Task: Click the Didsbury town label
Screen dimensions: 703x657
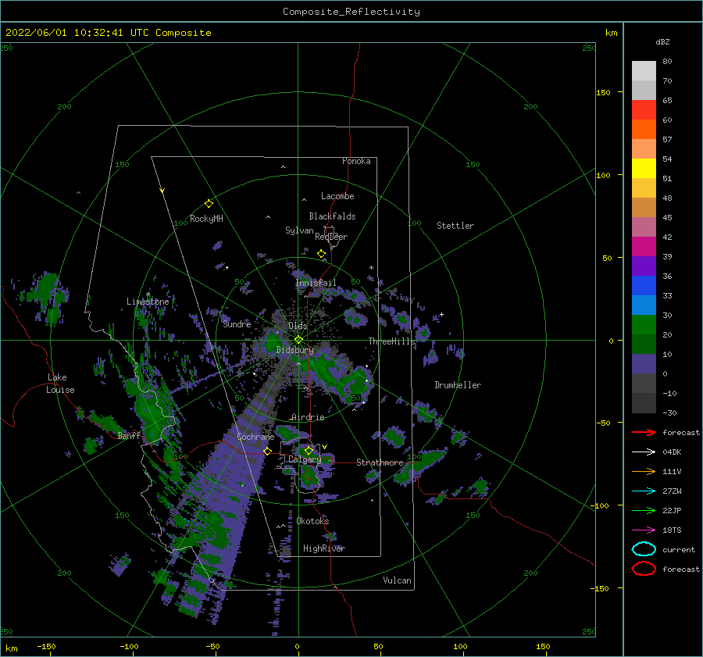Action: click(294, 350)
